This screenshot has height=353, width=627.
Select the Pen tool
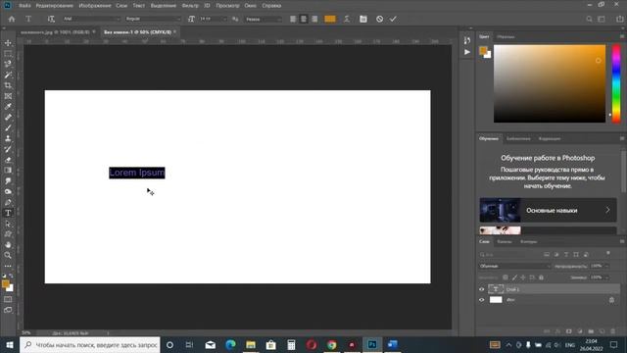(x=8, y=202)
